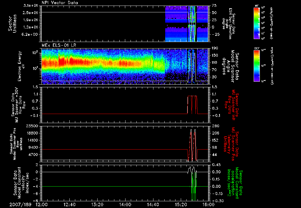Image resolution: width=301 pixels, height=208 pixels.
Task: Click the green acceleration spikes in bottom plot
Action: click(x=194, y=187)
